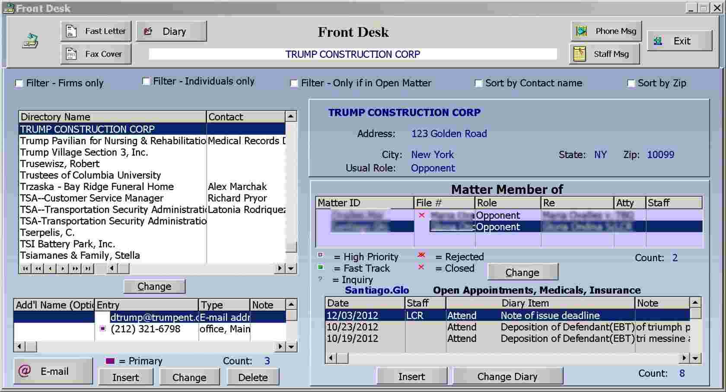Click down arrow of directory list scrollbar
This screenshot has height=392, width=726.
click(x=291, y=269)
